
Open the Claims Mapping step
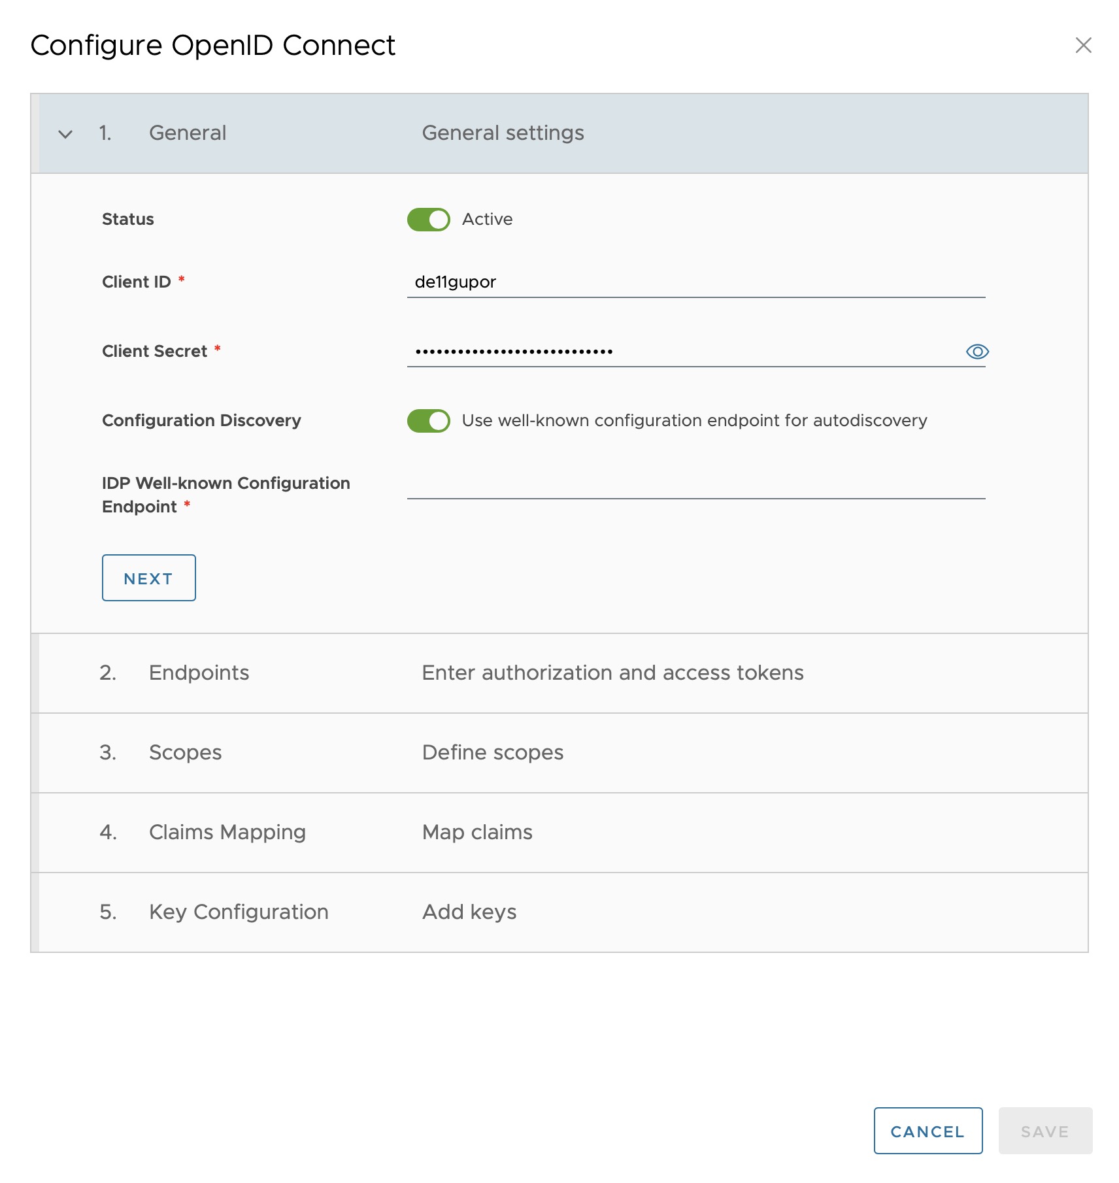pyautogui.click(x=559, y=833)
